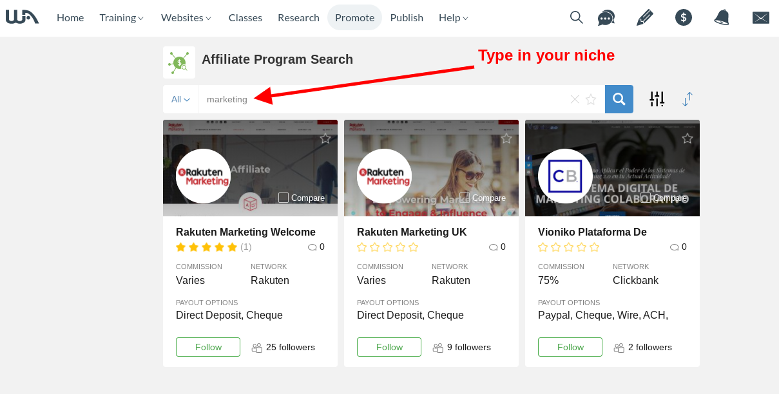The image size is (779, 394).
Task: Favorite the Vioniko Plataforma card star
Action: tap(688, 138)
